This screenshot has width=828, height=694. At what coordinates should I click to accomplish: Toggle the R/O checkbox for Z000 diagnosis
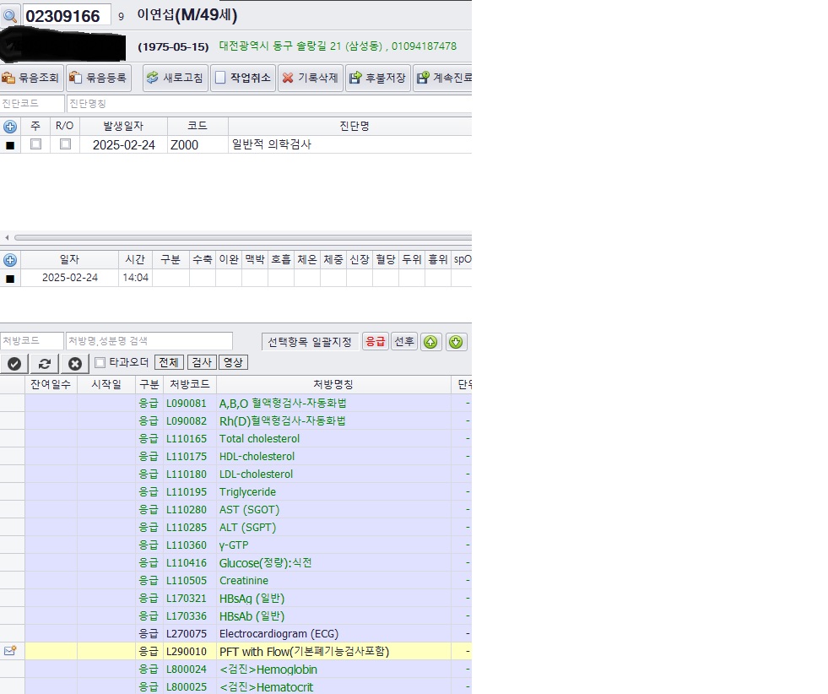[x=66, y=144]
